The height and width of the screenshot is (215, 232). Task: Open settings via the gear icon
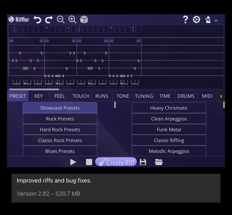(x=196, y=20)
